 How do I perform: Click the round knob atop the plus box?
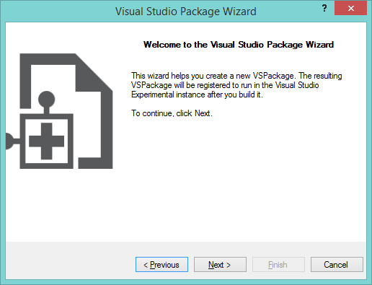click(x=46, y=99)
